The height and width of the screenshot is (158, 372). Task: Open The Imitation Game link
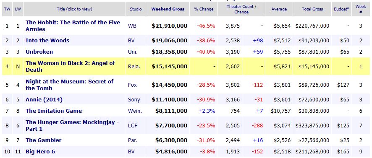[x=54, y=111]
